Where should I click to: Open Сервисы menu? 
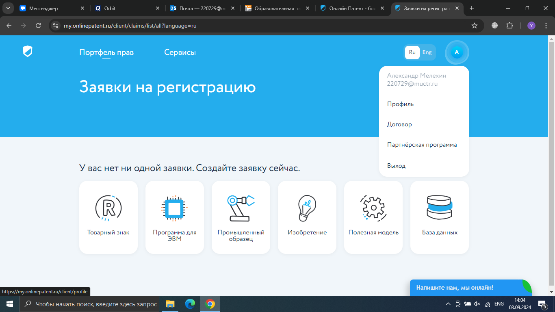(x=180, y=52)
